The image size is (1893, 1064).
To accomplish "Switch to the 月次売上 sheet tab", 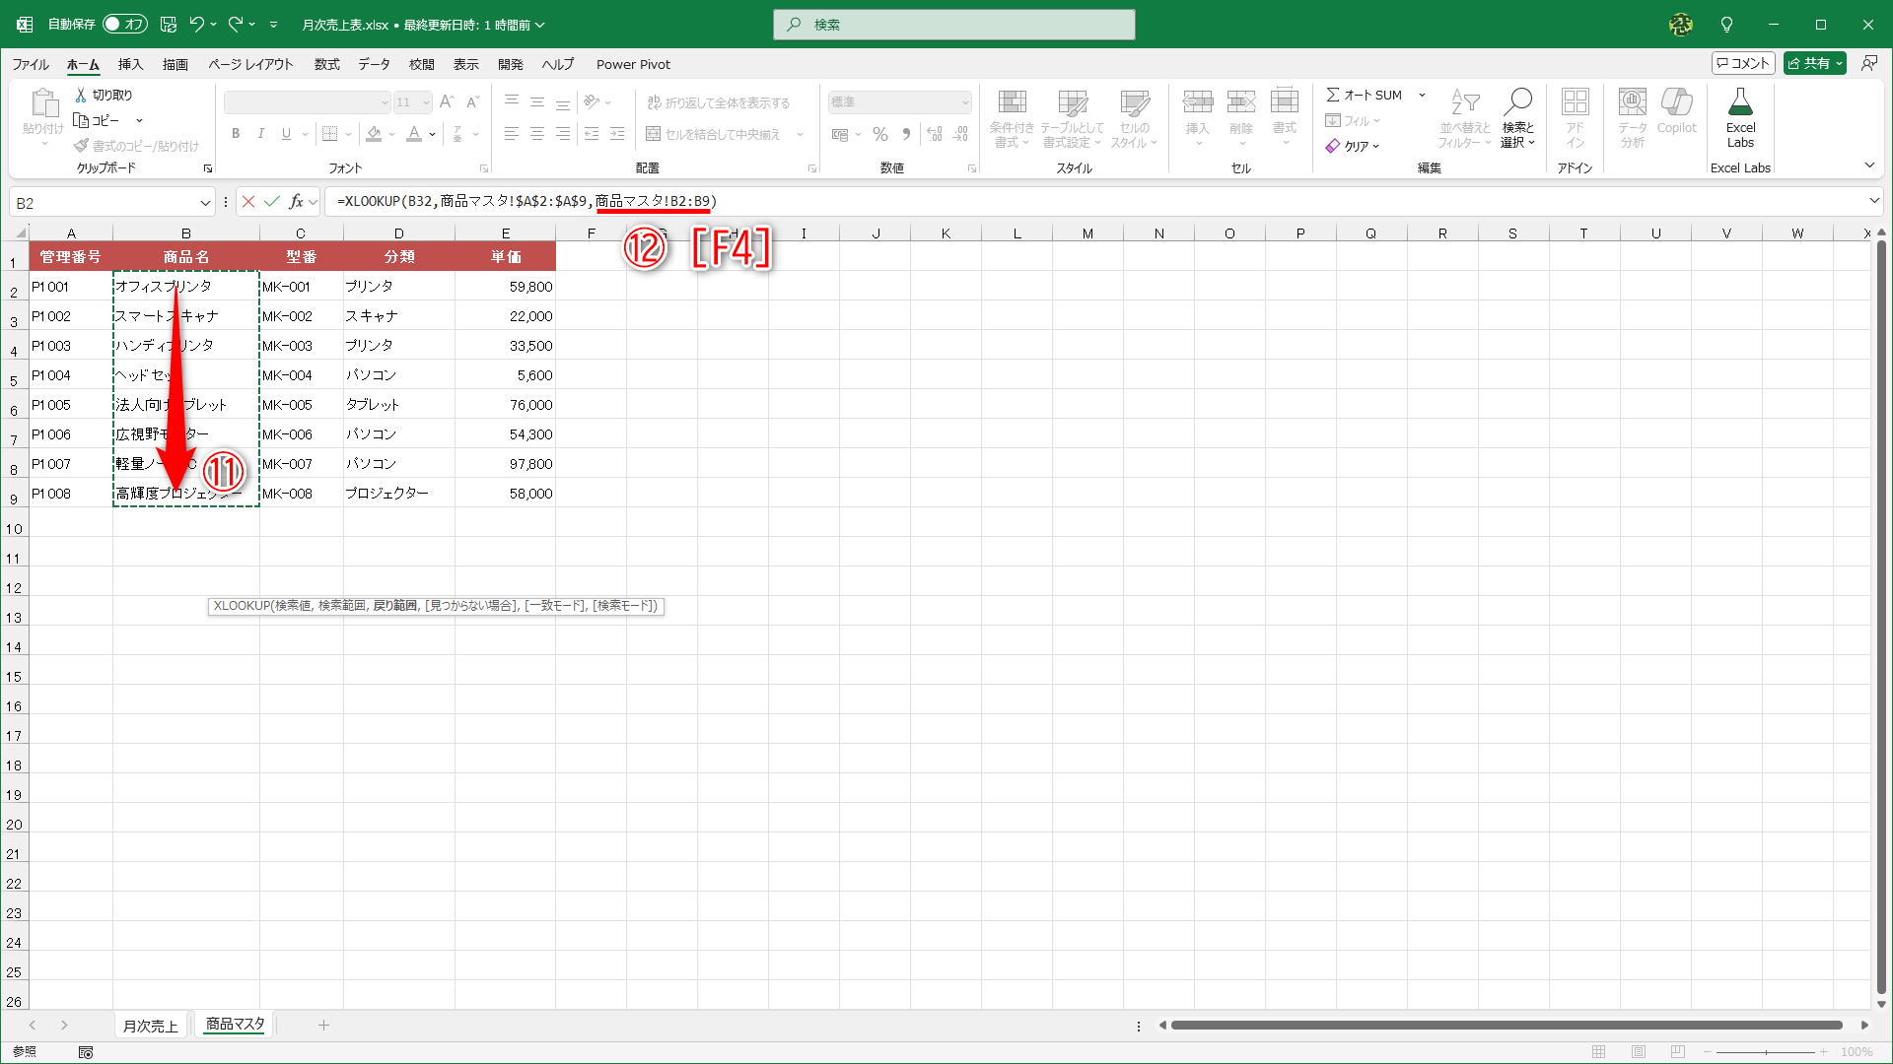I will [150, 1026].
